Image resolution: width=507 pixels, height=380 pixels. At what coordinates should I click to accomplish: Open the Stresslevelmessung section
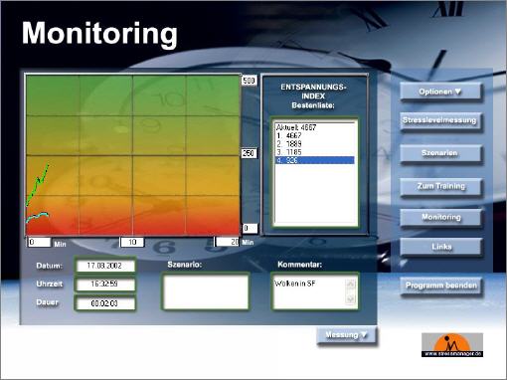pyautogui.click(x=440, y=121)
